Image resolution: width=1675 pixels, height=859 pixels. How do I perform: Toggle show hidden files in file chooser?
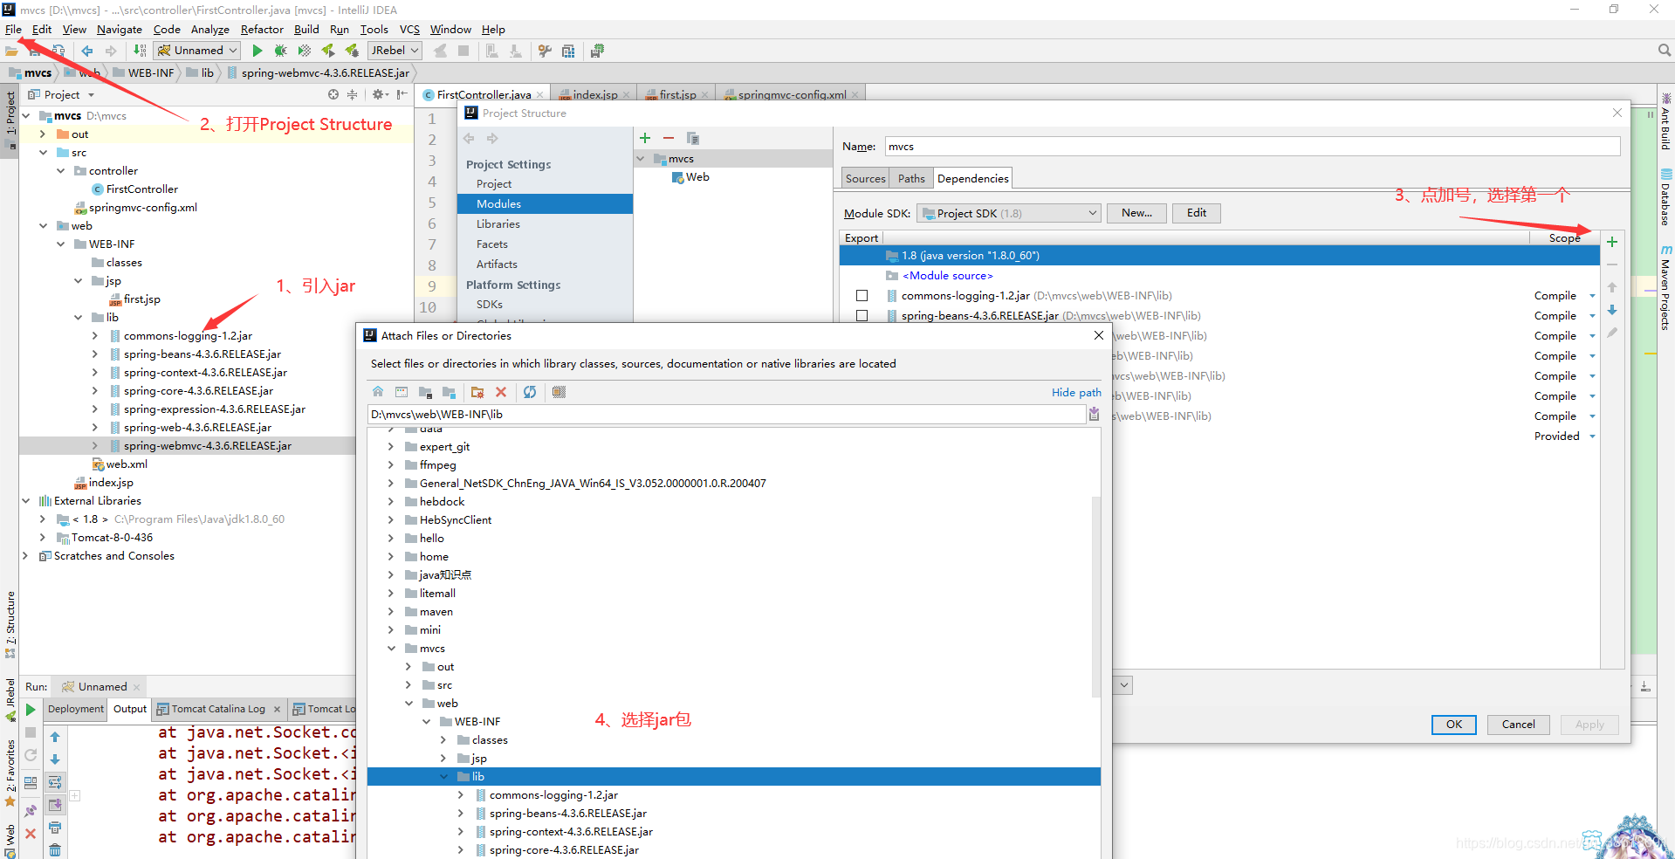559,392
